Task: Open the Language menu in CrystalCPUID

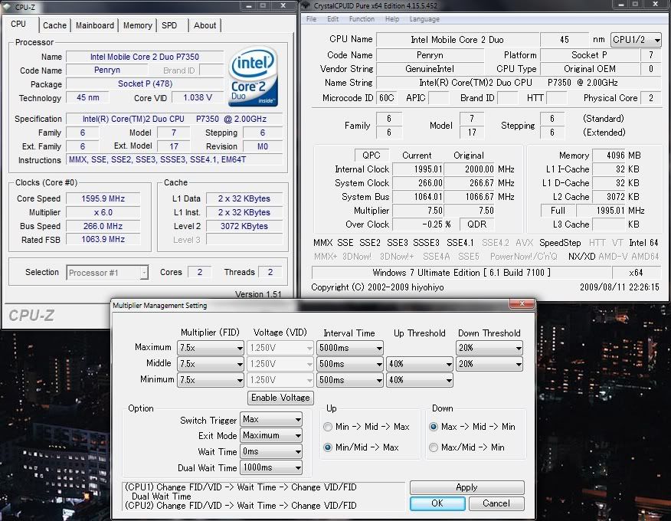Action: click(x=424, y=19)
